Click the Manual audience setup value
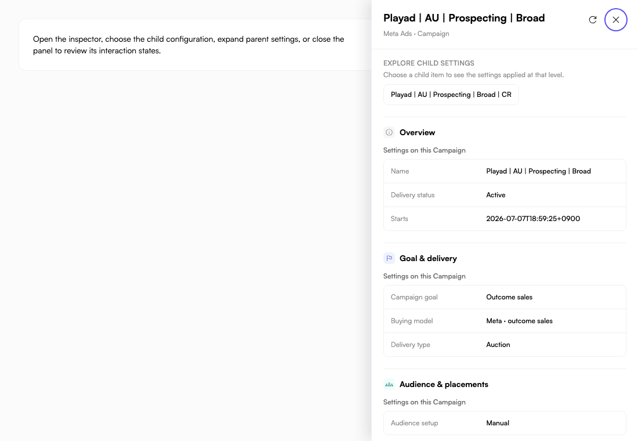This screenshot has height=441, width=638. point(498,422)
